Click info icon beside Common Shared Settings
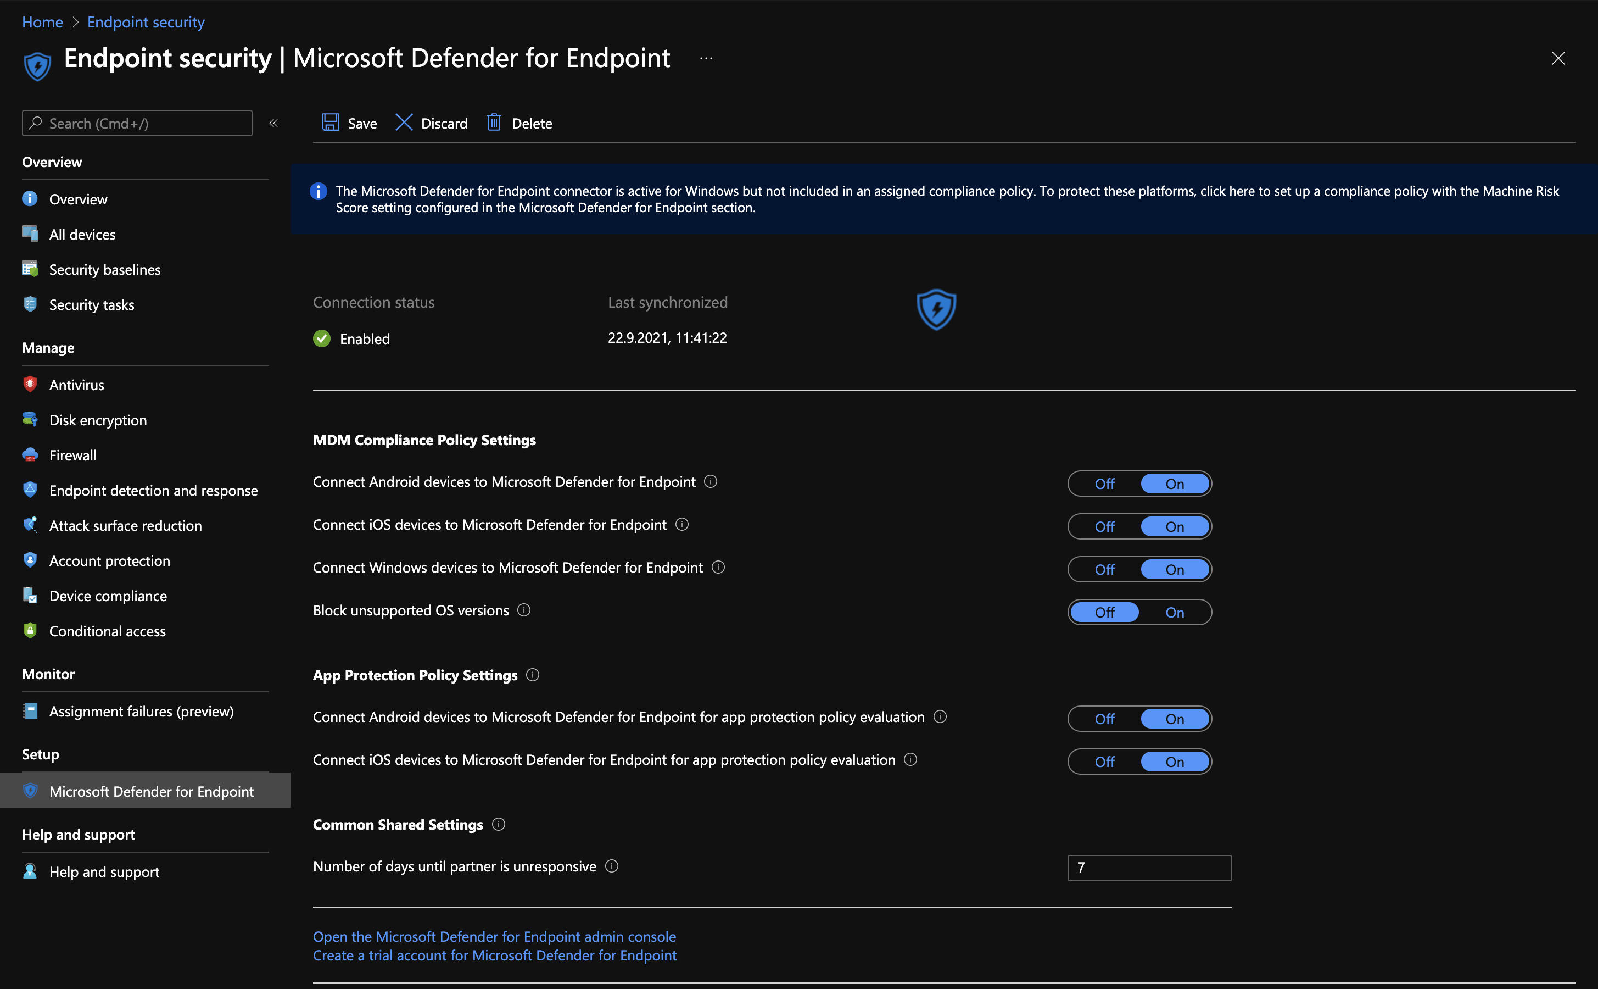This screenshot has height=989, width=1598. point(499,824)
